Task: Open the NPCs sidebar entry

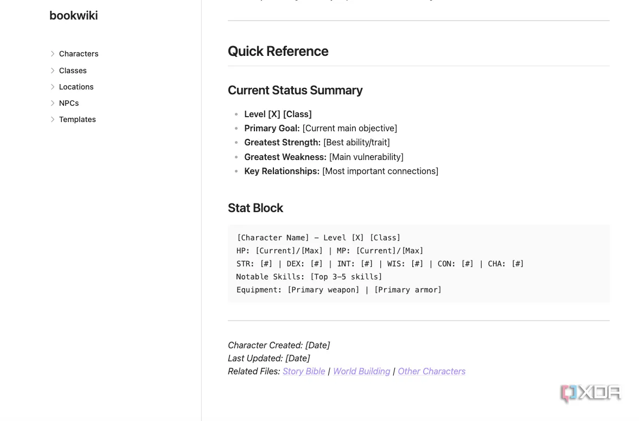Action: click(x=69, y=103)
